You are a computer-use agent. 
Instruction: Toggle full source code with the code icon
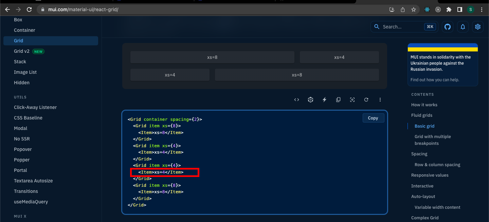[x=296, y=99]
